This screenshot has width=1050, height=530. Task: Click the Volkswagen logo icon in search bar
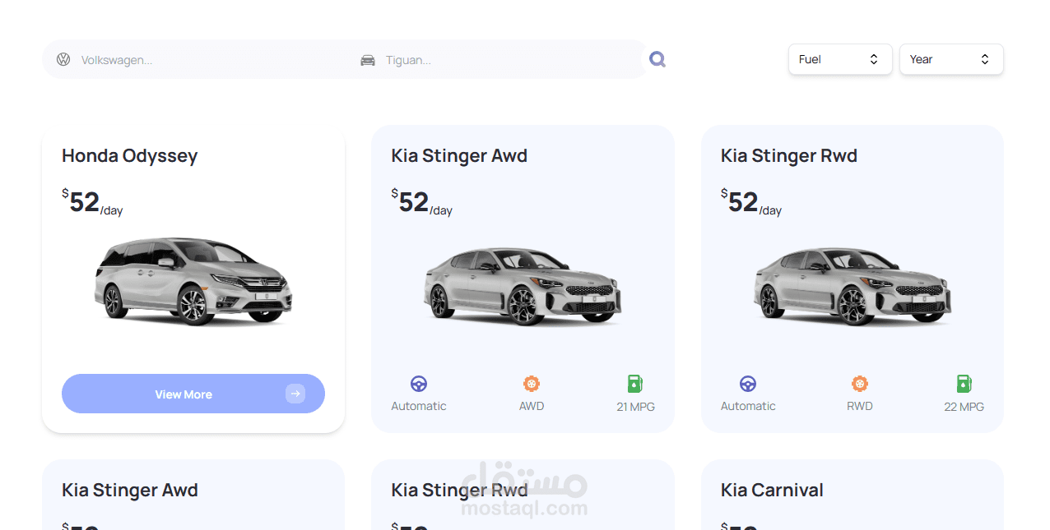[x=63, y=59]
